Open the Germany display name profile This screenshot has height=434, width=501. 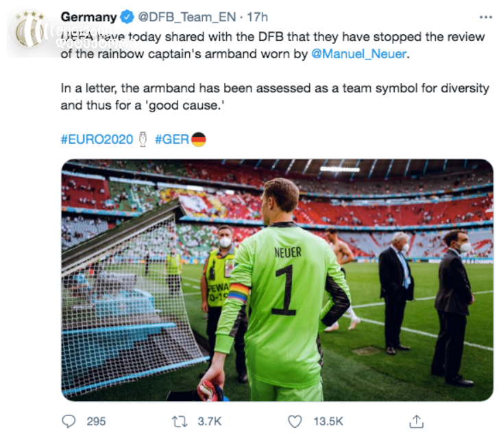coord(89,16)
